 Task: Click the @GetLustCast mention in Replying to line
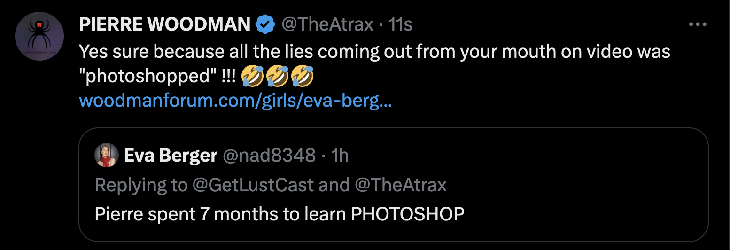coord(253,185)
